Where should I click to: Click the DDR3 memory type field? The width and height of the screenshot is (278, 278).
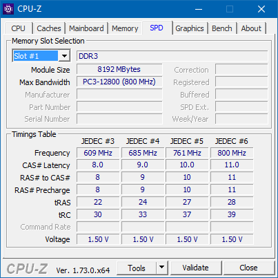pos(172,56)
